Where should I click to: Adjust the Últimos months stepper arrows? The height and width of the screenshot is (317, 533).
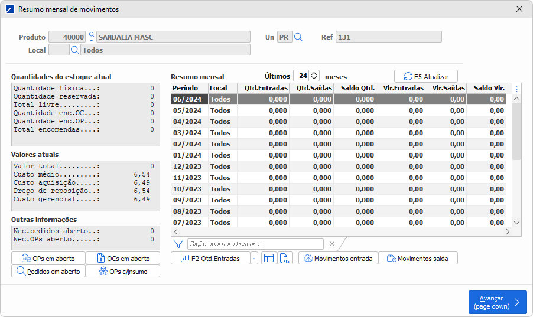tap(314, 76)
